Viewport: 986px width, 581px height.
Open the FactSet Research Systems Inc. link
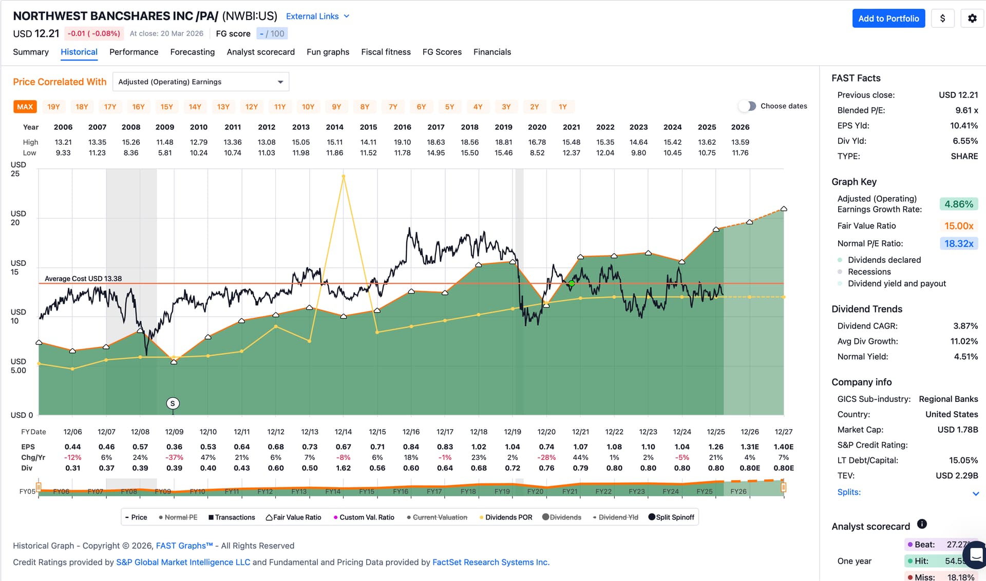[x=490, y=562]
